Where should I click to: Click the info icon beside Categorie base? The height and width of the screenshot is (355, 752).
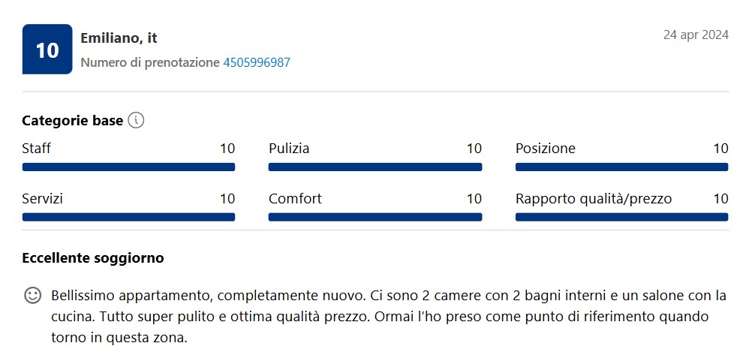click(x=136, y=120)
